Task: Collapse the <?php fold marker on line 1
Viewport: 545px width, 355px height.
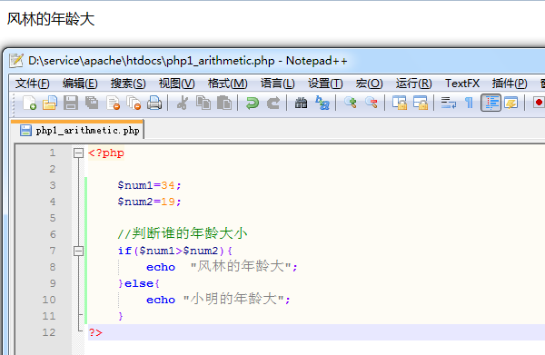Action: point(79,153)
